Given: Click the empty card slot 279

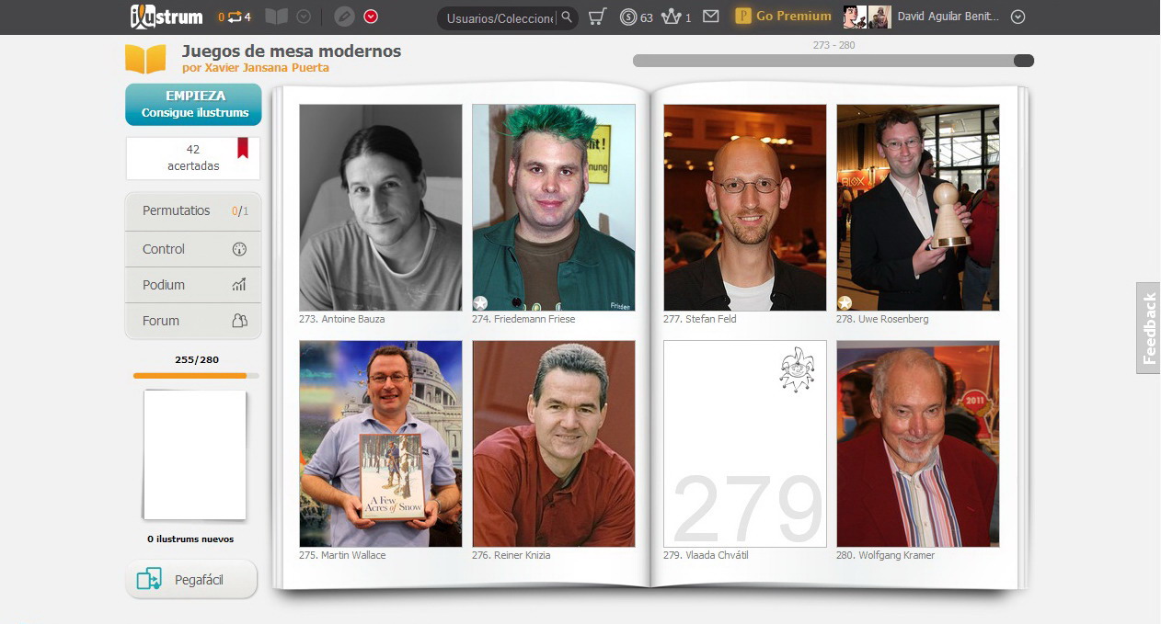Looking at the screenshot, I should tap(745, 444).
